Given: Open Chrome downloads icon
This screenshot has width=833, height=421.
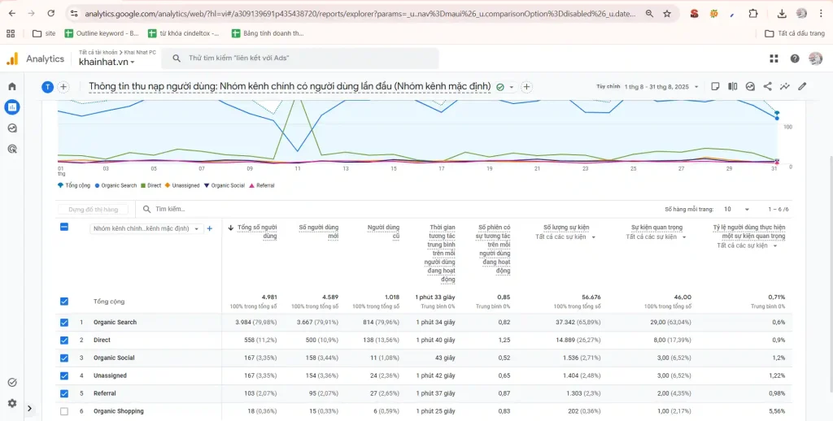Looking at the screenshot, I should [x=782, y=14].
